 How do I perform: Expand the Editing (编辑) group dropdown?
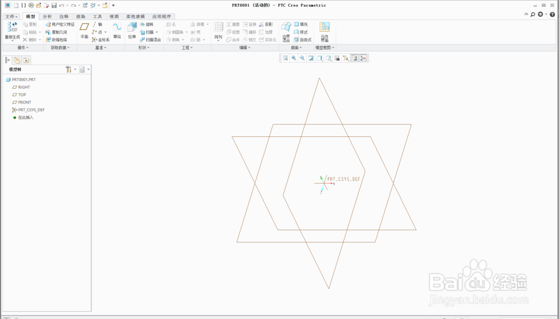click(x=245, y=47)
